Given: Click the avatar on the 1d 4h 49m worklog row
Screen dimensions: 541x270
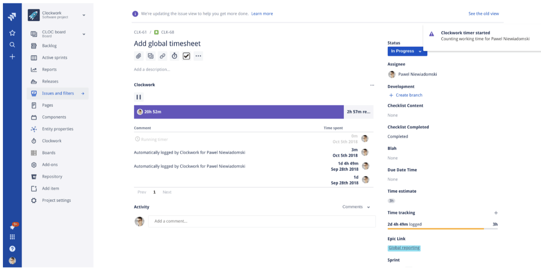Looking at the screenshot, I should coord(366,166).
